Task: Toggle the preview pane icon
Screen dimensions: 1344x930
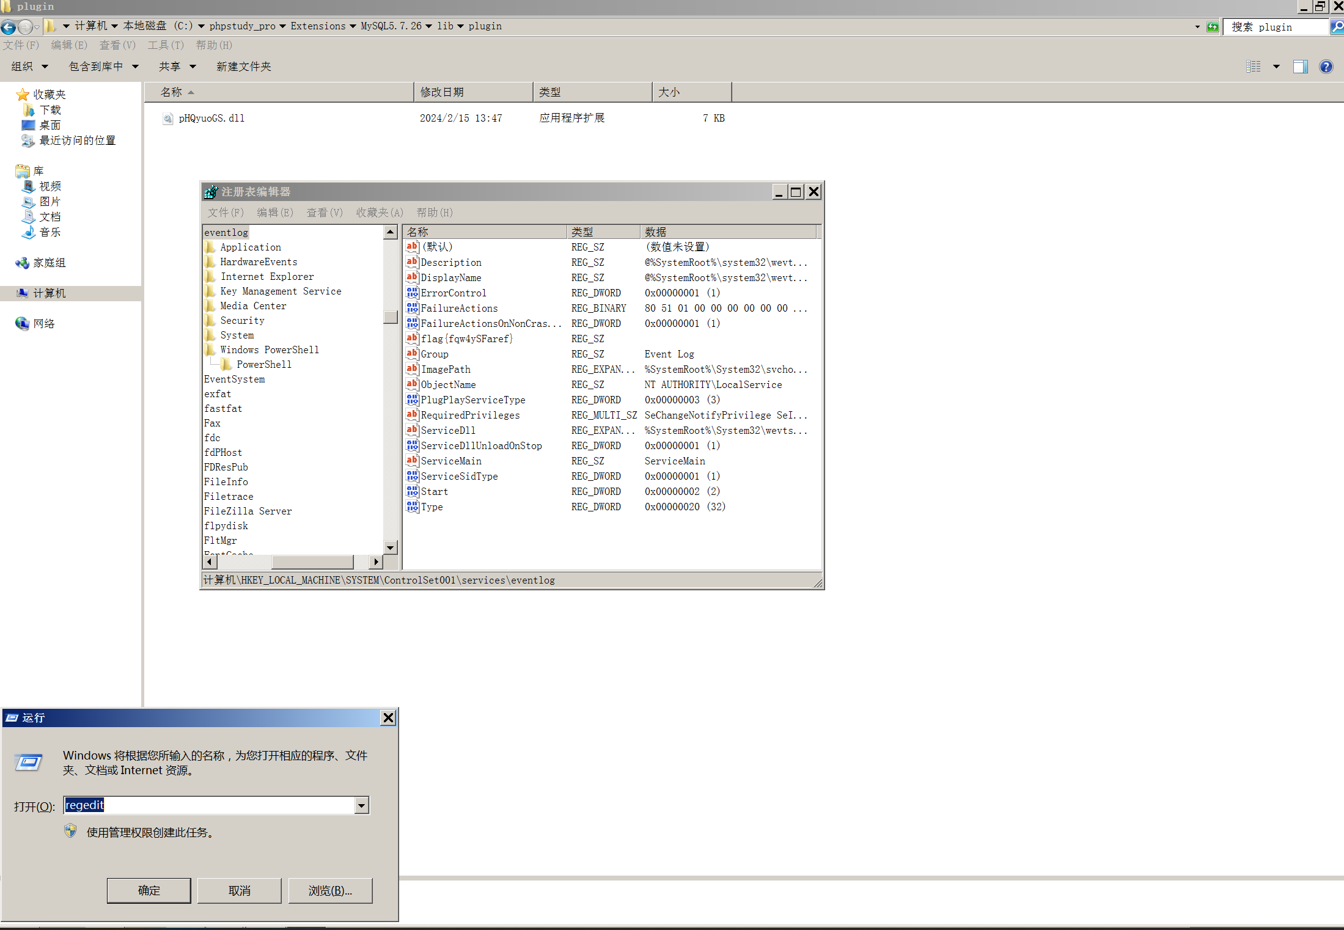Action: click(1300, 67)
